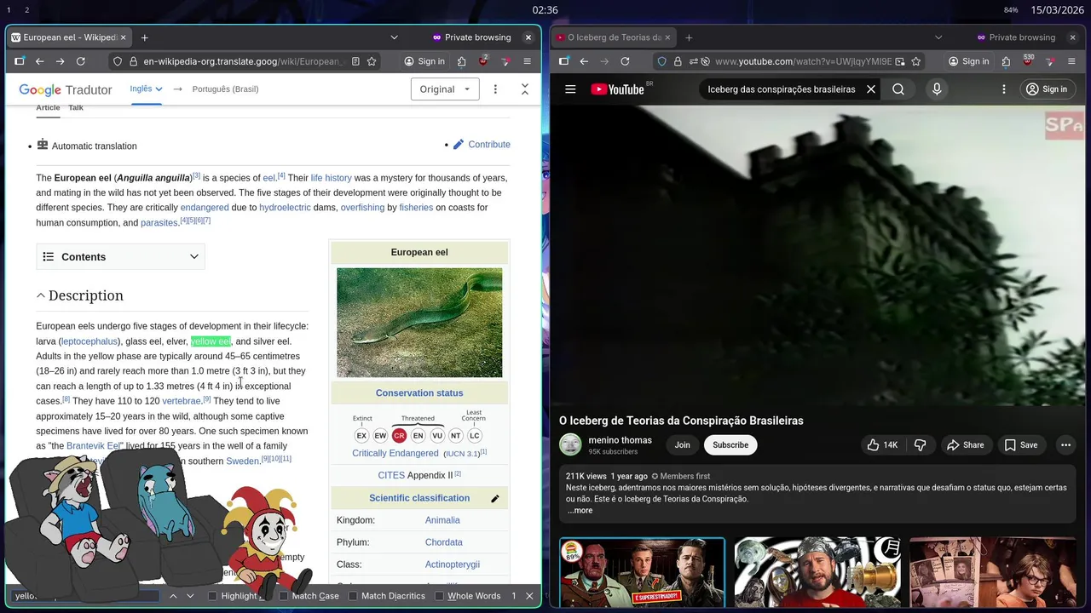Image resolution: width=1091 pixels, height=613 pixels.
Task: Toggle picture-in-picture icon in YouTube address bar
Action: [x=900, y=61]
